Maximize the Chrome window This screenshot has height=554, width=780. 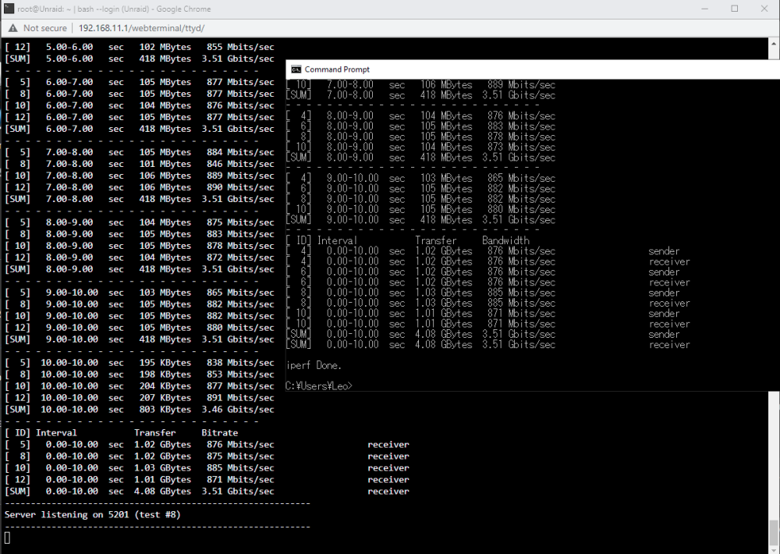point(734,9)
